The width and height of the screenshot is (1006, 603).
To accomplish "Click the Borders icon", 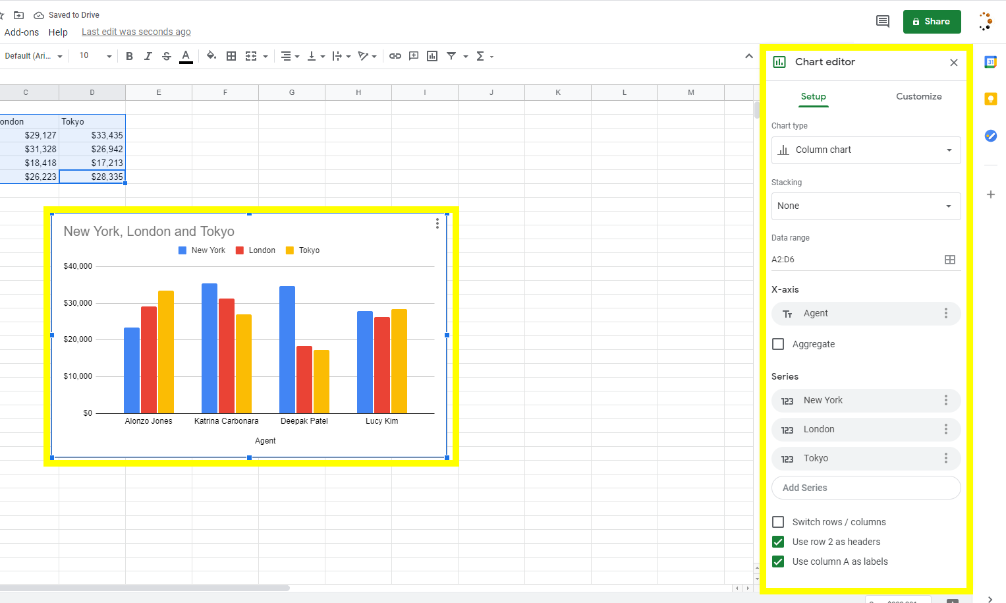I will (231, 56).
